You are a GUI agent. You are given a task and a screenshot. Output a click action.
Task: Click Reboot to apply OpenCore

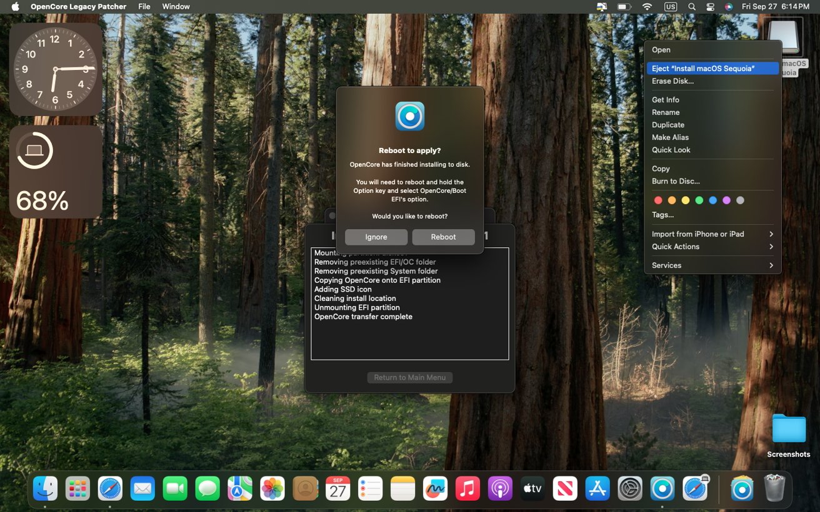point(443,237)
